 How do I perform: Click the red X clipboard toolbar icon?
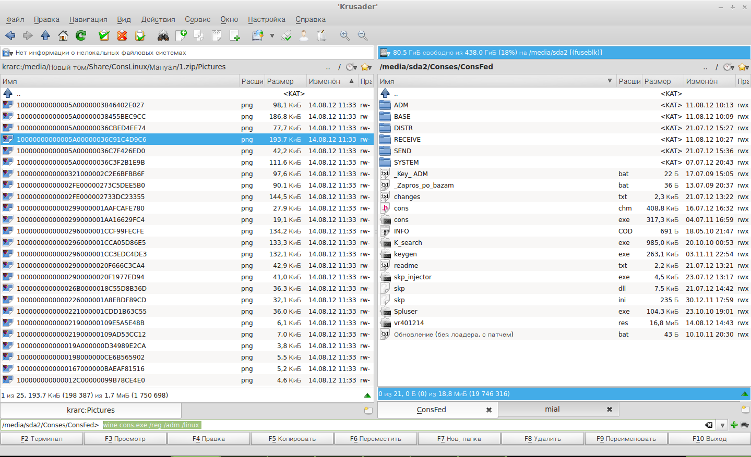[x=122, y=35]
